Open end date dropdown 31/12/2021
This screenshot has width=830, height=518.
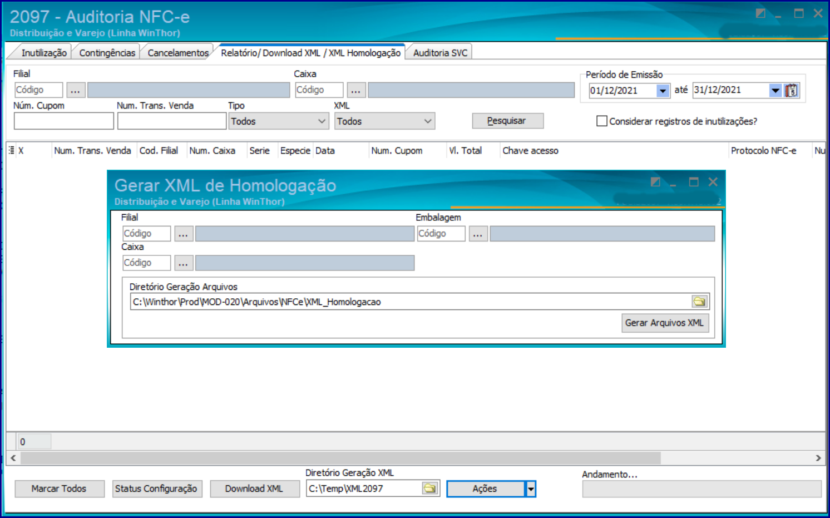(x=775, y=90)
